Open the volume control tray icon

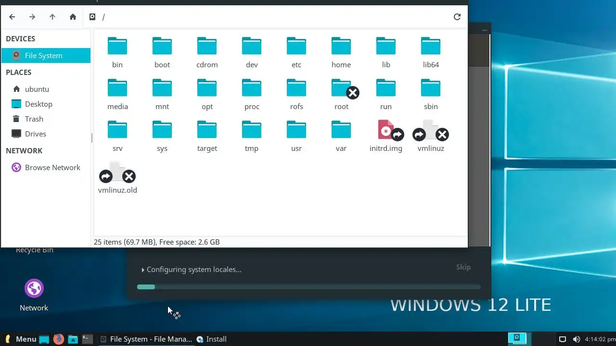pos(576,339)
